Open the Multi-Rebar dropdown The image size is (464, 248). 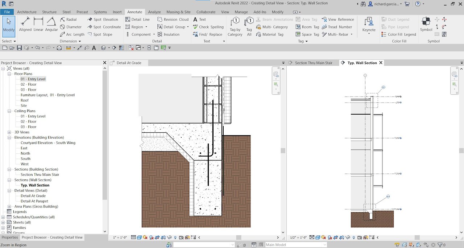(x=352, y=34)
